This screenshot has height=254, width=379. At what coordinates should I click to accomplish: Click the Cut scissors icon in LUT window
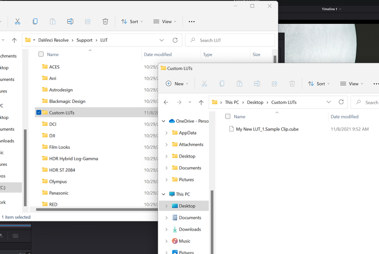(x=17, y=22)
